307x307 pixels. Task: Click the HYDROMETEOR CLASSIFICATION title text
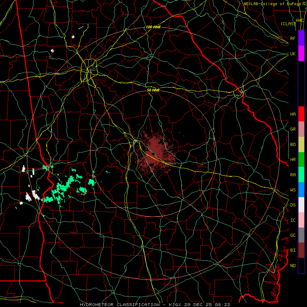(x=120, y=305)
